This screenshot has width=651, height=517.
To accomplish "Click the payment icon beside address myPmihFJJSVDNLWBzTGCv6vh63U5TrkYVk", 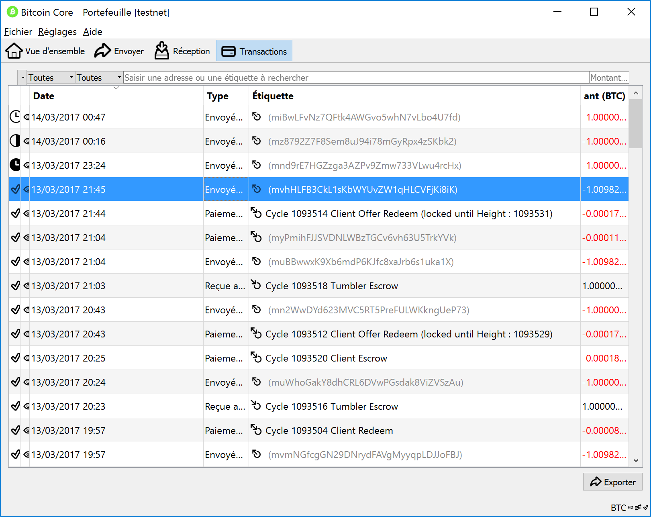I will [256, 237].
